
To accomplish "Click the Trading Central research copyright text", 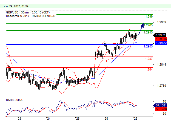I will [31, 16].
